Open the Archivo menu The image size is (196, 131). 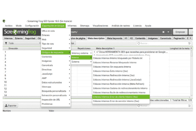point(8,26)
